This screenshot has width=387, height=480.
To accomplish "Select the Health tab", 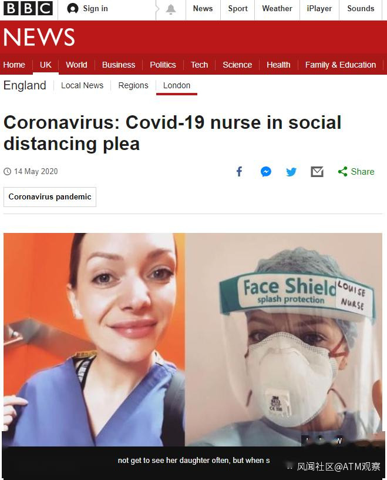I will pos(278,65).
